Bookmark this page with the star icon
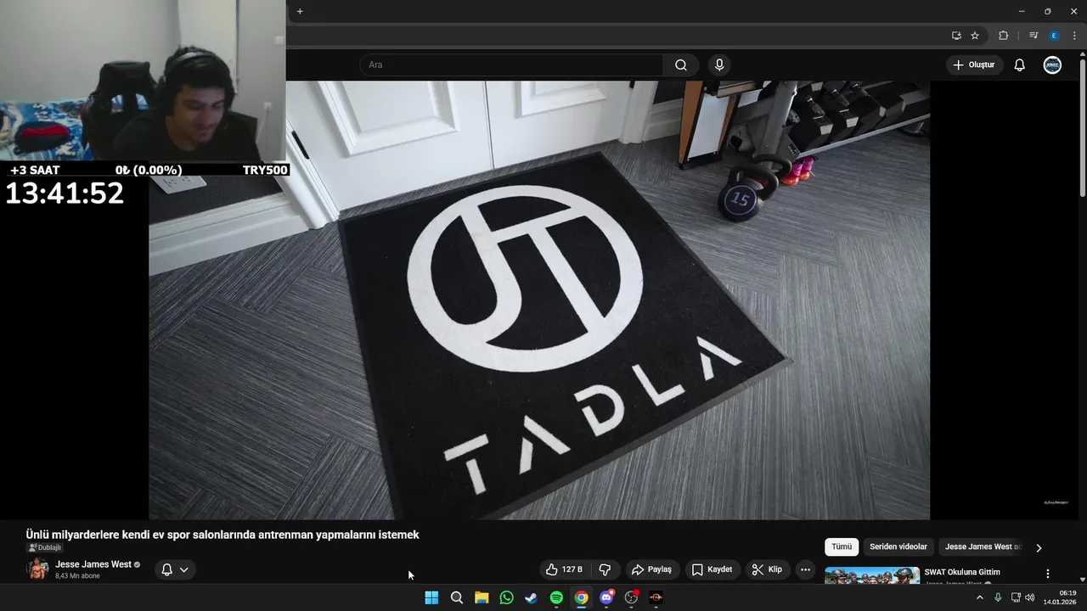The height and width of the screenshot is (611, 1087). tap(975, 36)
